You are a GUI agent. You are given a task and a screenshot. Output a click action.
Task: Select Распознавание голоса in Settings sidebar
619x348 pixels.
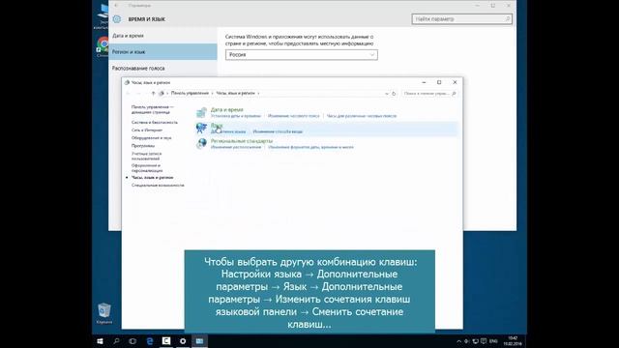162,69
